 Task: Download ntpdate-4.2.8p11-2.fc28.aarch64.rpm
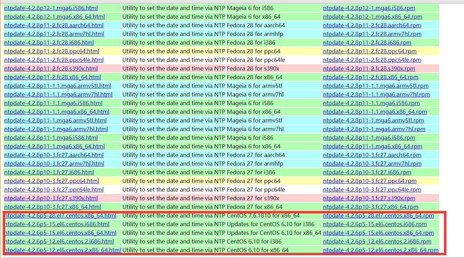[x=372, y=25]
